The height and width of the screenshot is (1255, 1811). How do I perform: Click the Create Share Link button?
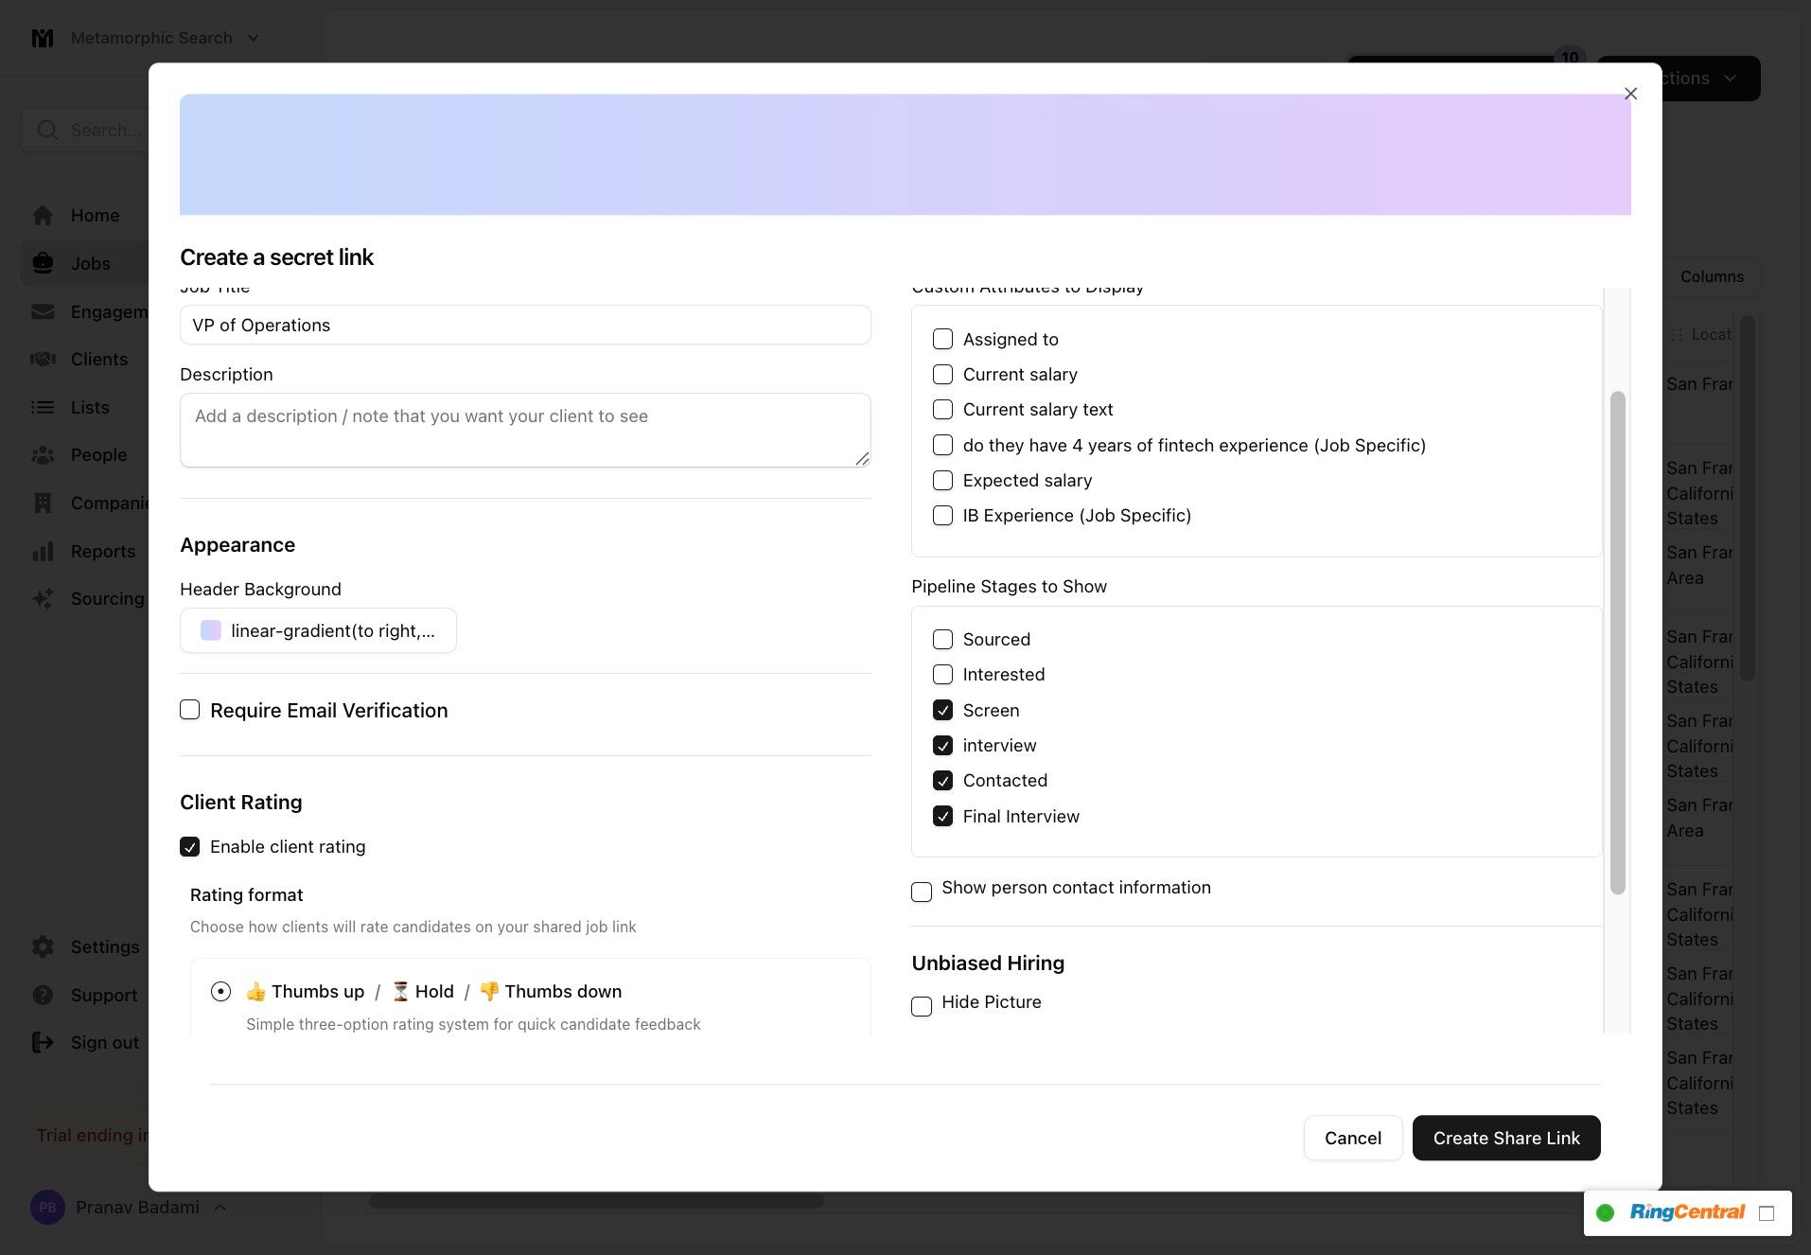[1505, 1138]
